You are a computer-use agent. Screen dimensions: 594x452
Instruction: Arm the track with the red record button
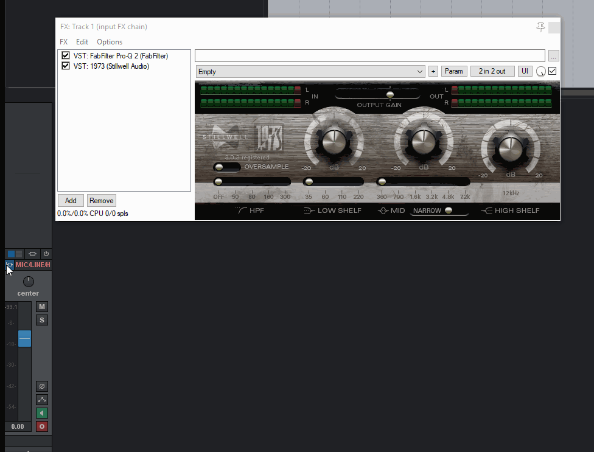(x=42, y=426)
